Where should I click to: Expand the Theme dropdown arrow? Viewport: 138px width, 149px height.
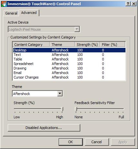(x=60, y=93)
